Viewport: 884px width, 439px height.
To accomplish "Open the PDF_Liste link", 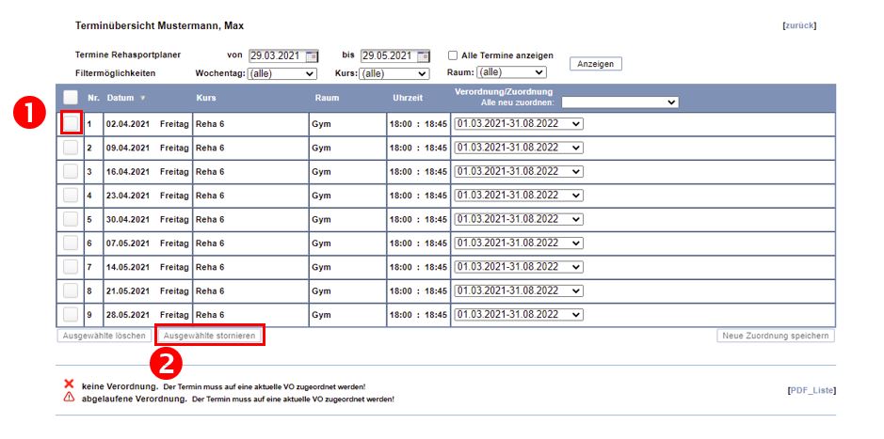I will [x=812, y=390].
